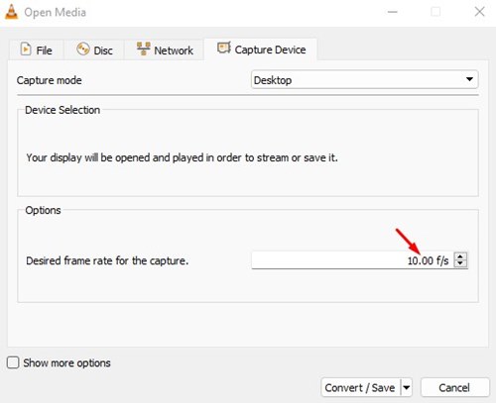Screen dimensions: 496x403
Task: Click the Capture Device tab camera icon
Action: point(224,48)
